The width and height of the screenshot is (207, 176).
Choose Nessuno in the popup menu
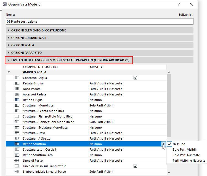tap(179, 144)
